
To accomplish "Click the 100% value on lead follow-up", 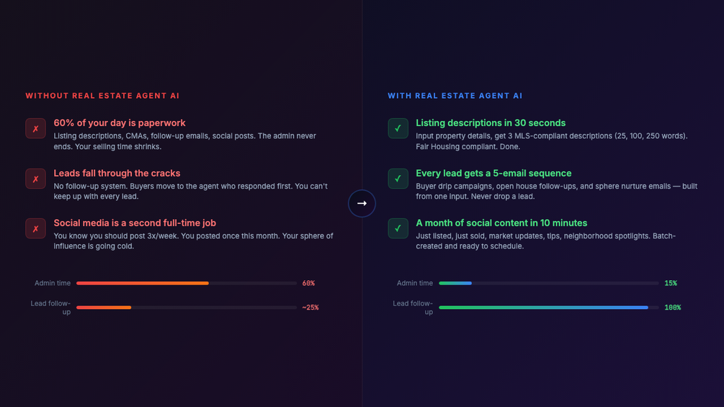I will [x=672, y=308].
